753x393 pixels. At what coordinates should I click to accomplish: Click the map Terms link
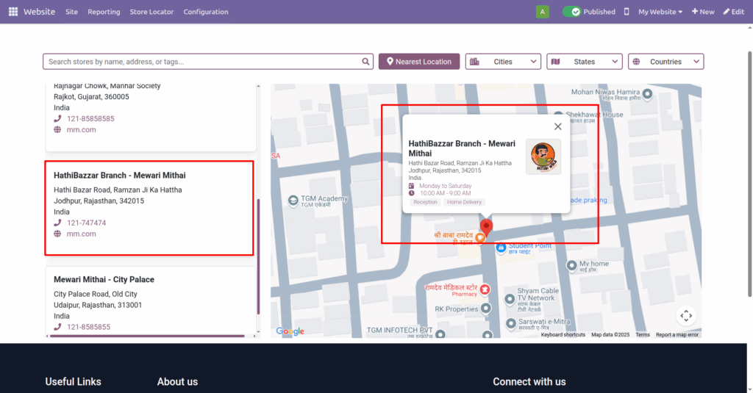pos(643,334)
